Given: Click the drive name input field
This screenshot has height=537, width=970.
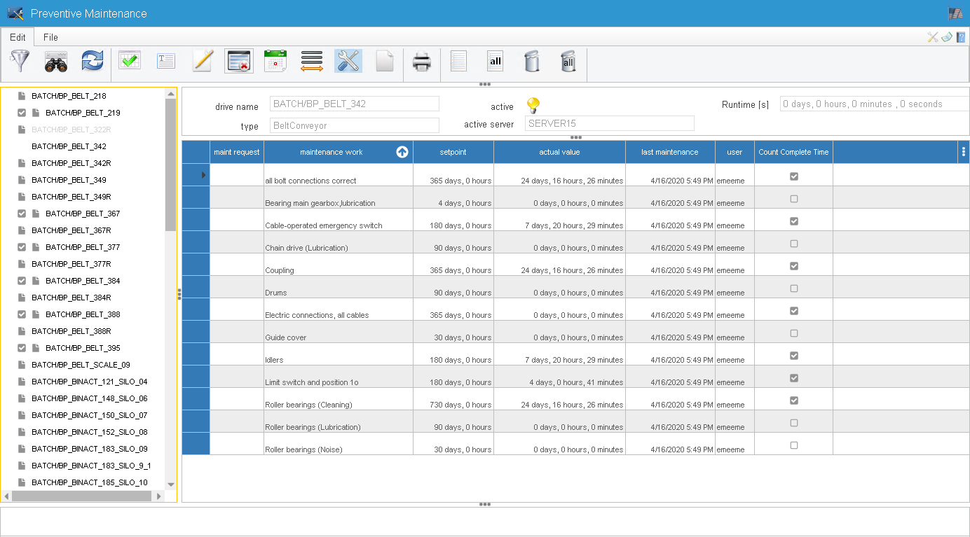Looking at the screenshot, I should pos(355,104).
